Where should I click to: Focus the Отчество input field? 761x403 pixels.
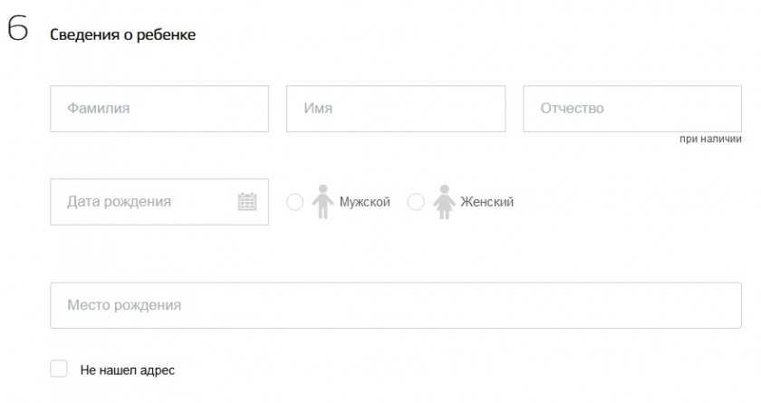click(x=632, y=109)
